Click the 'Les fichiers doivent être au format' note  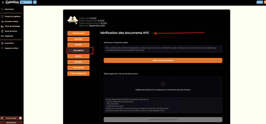point(135,111)
